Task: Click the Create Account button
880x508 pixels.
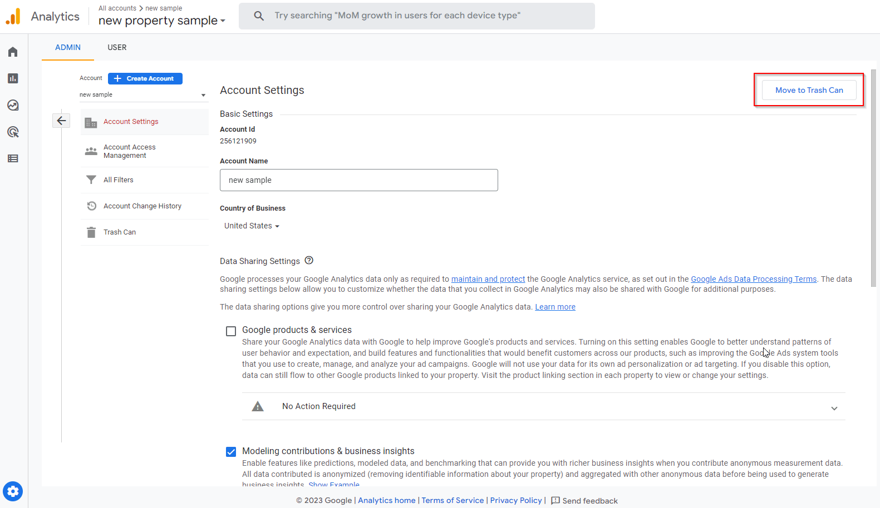Action: (x=145, y=78)
